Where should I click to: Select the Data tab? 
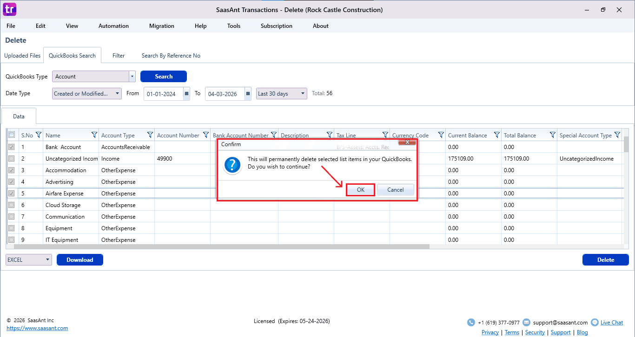pyautogui.click(x=19, y=117)
